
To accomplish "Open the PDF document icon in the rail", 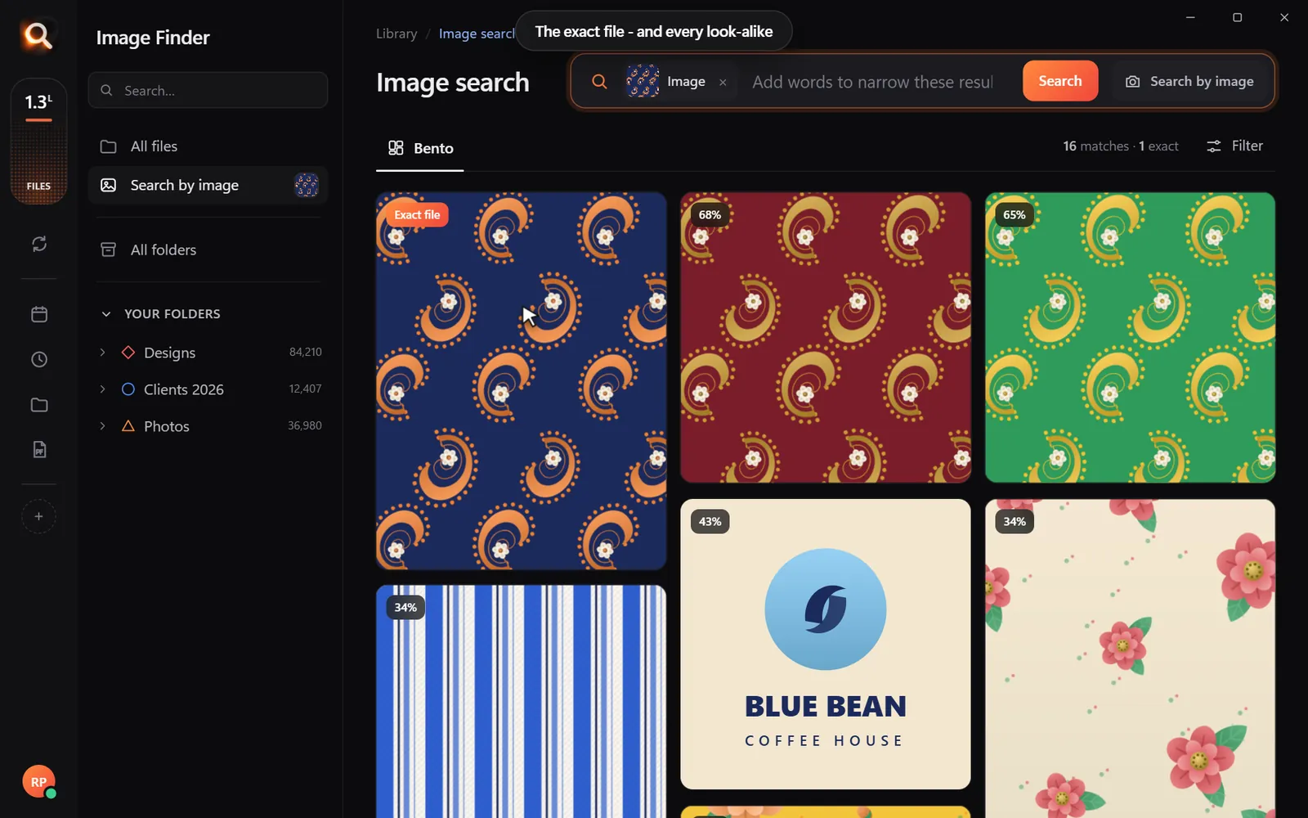I will pyautogui.click(x=39, y=449).
